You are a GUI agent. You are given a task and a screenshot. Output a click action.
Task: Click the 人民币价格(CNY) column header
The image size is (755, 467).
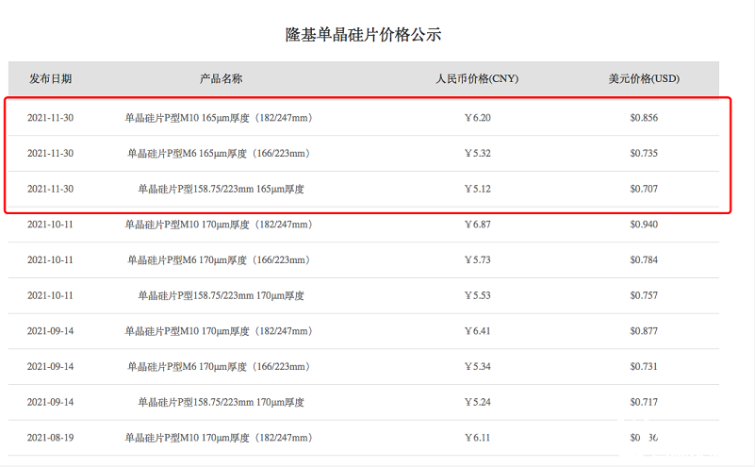(477, 78)
